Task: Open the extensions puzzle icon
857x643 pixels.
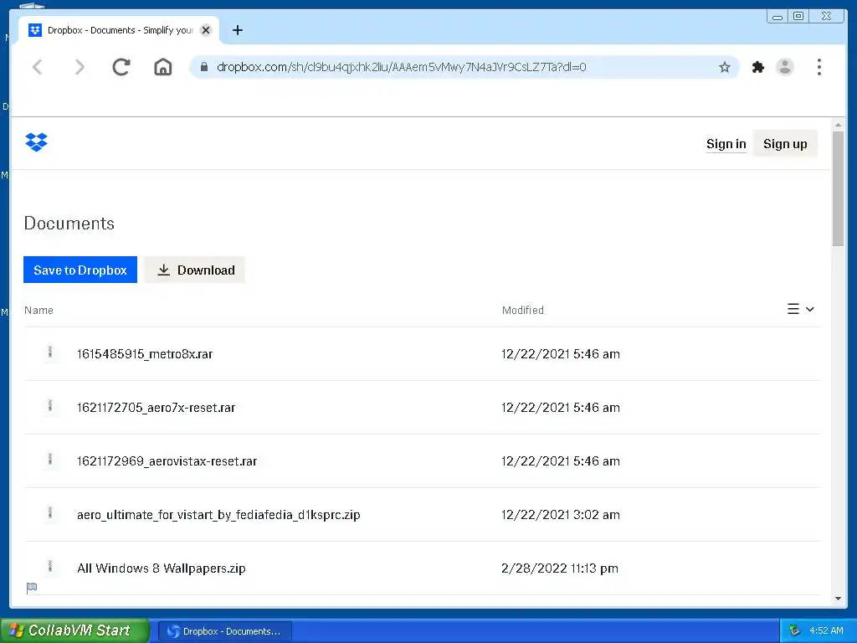Action: tap(758, 67)
